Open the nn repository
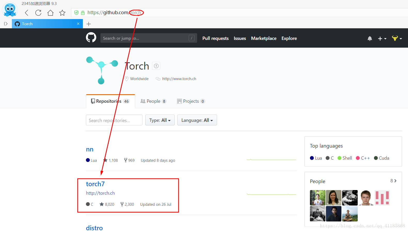 (x=90, y=149)
